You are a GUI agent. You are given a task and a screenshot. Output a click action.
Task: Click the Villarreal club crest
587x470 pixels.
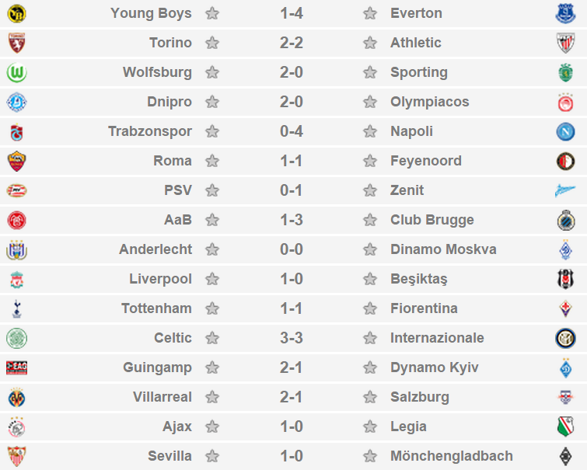17,397
